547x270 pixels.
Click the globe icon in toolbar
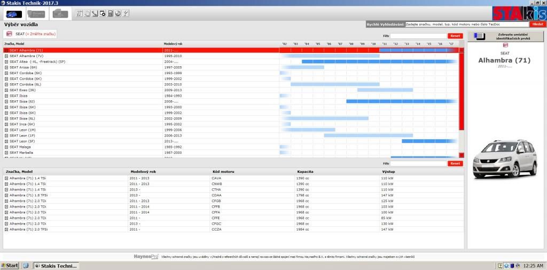(x=118, y=13)
